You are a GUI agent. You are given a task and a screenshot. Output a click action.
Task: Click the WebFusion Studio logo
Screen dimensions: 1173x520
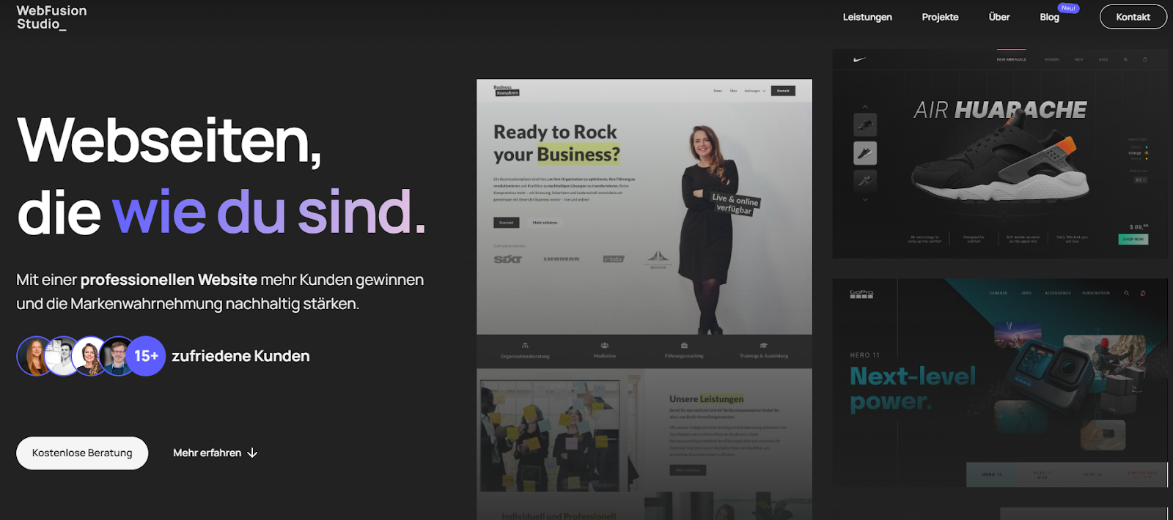51,17
